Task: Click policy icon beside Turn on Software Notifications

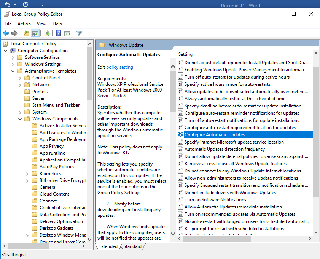Action: [x=181, y=200]
